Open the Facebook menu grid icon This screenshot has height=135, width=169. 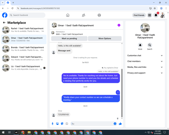(x=149, y=15)
